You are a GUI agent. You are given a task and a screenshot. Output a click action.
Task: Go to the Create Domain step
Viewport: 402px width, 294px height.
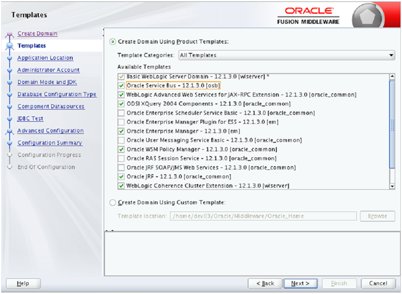(37, 33)
